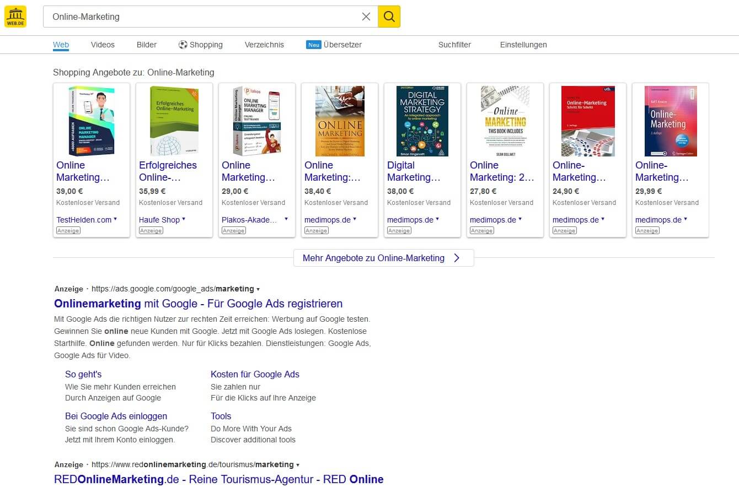Screen dimensions: 739x487
Task: Switch to the Bilder tab
Action: (x=147, y=45)
